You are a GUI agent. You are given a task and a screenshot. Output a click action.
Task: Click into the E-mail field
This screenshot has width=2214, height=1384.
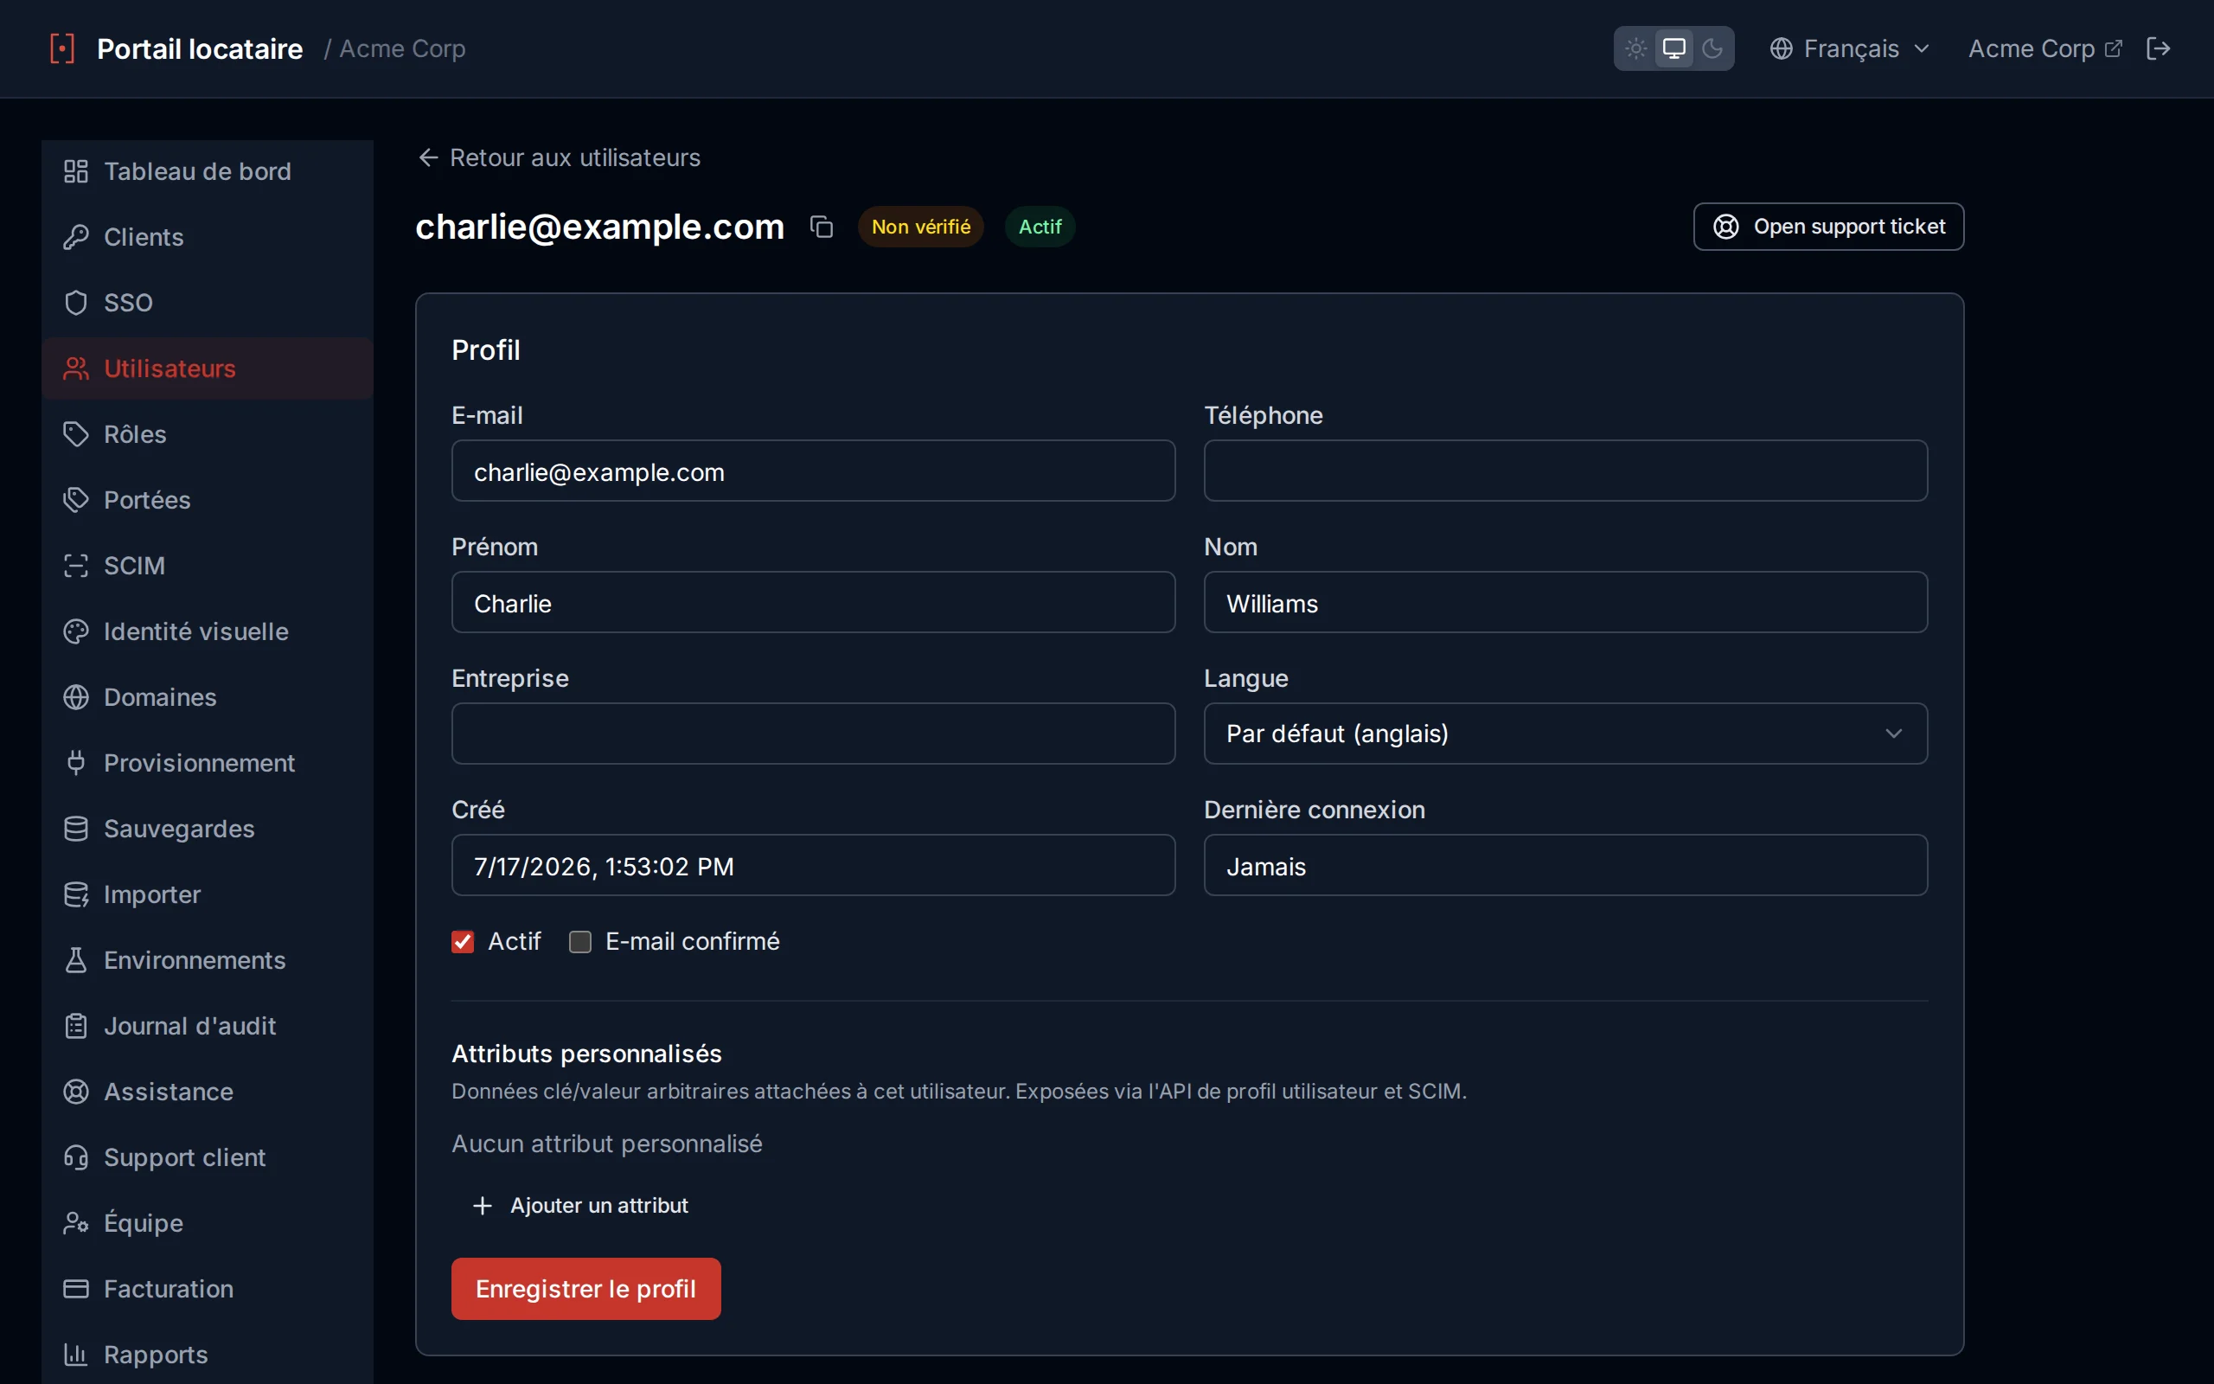point(813,471)
